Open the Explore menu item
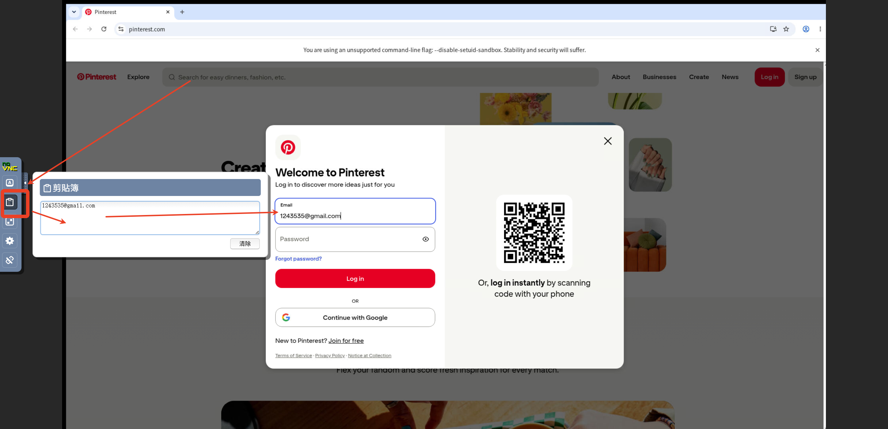888x429 pixels. click(x=138, y=77)
